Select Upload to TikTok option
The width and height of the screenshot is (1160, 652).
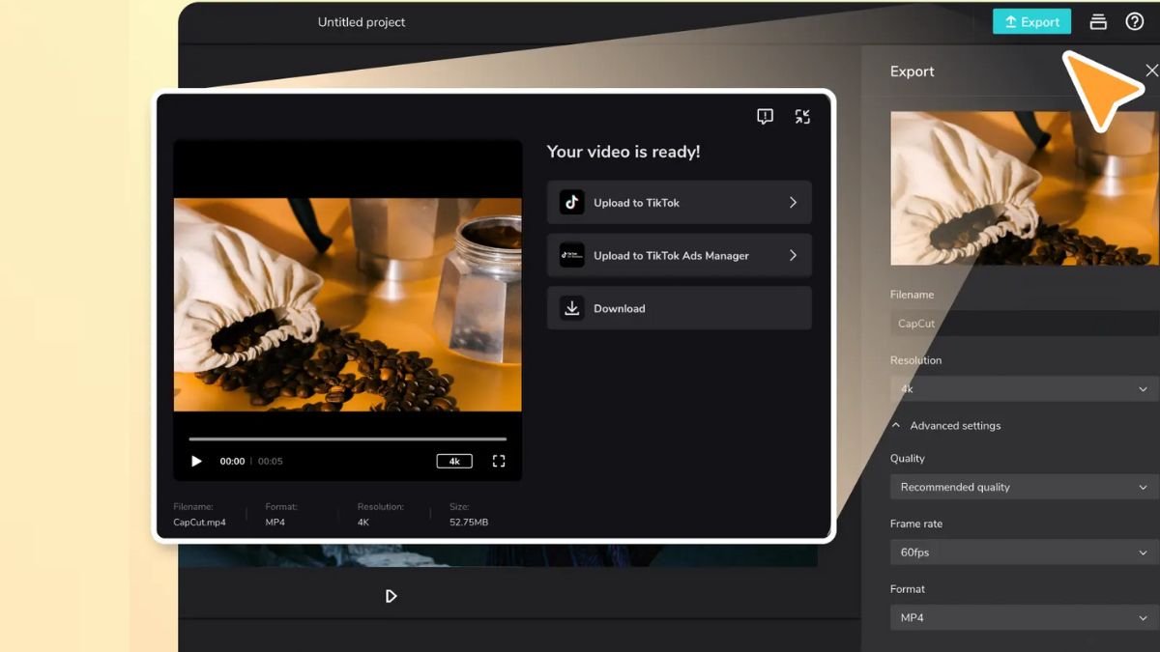pyautogui.click(x=680, y=203)
